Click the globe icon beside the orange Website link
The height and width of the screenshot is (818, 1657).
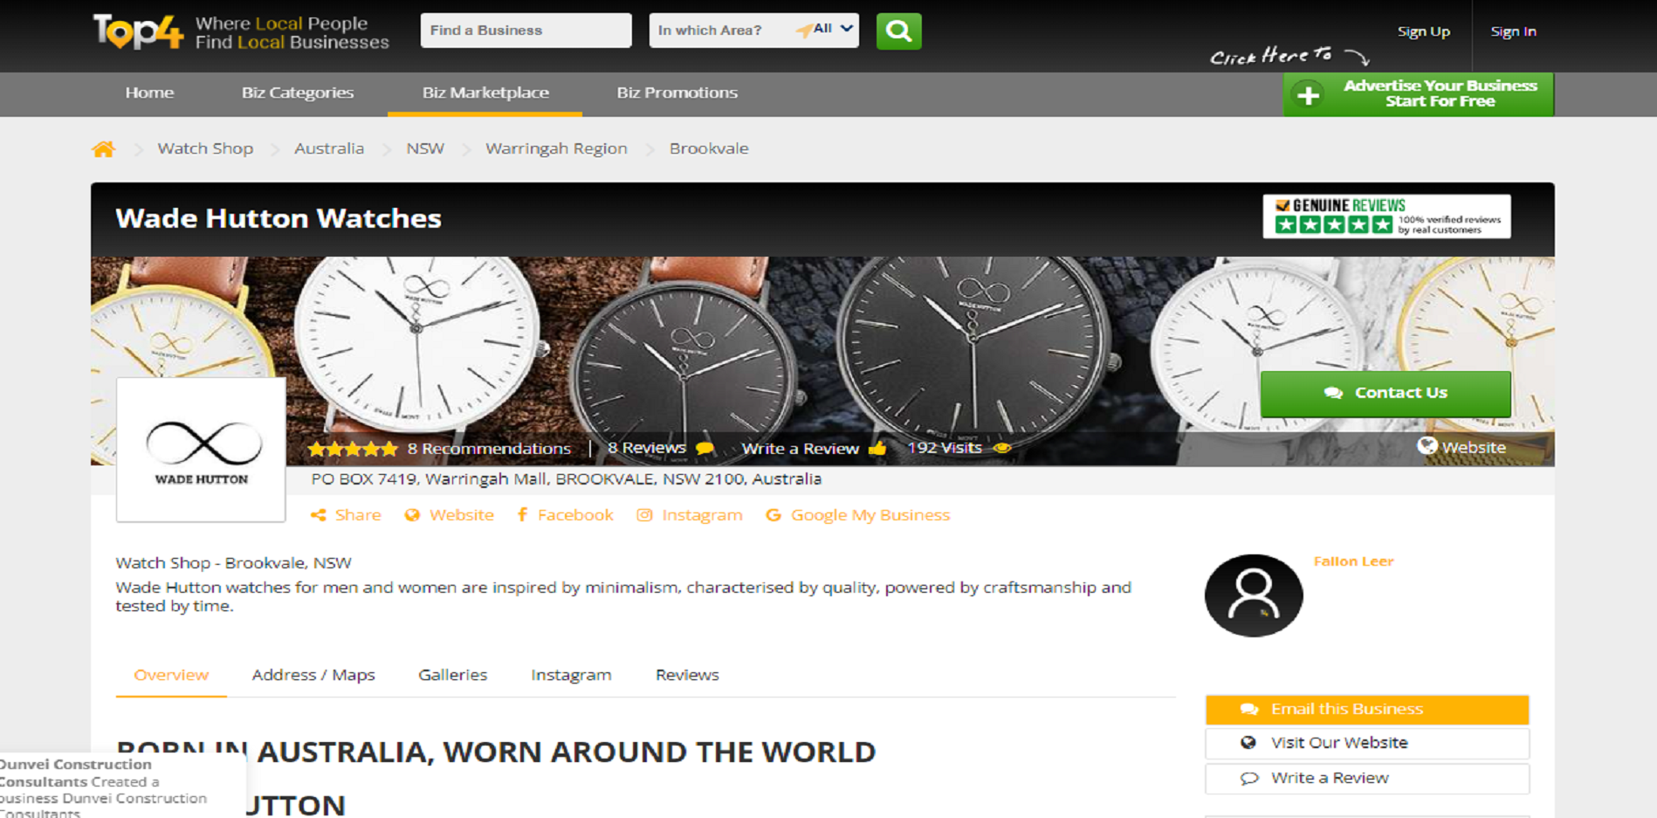412,515
